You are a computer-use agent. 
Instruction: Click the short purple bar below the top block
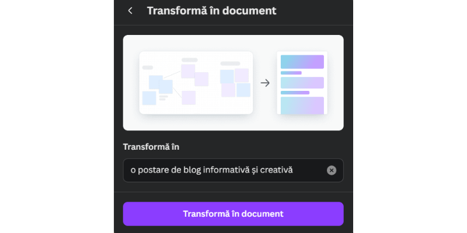[291, 73]
